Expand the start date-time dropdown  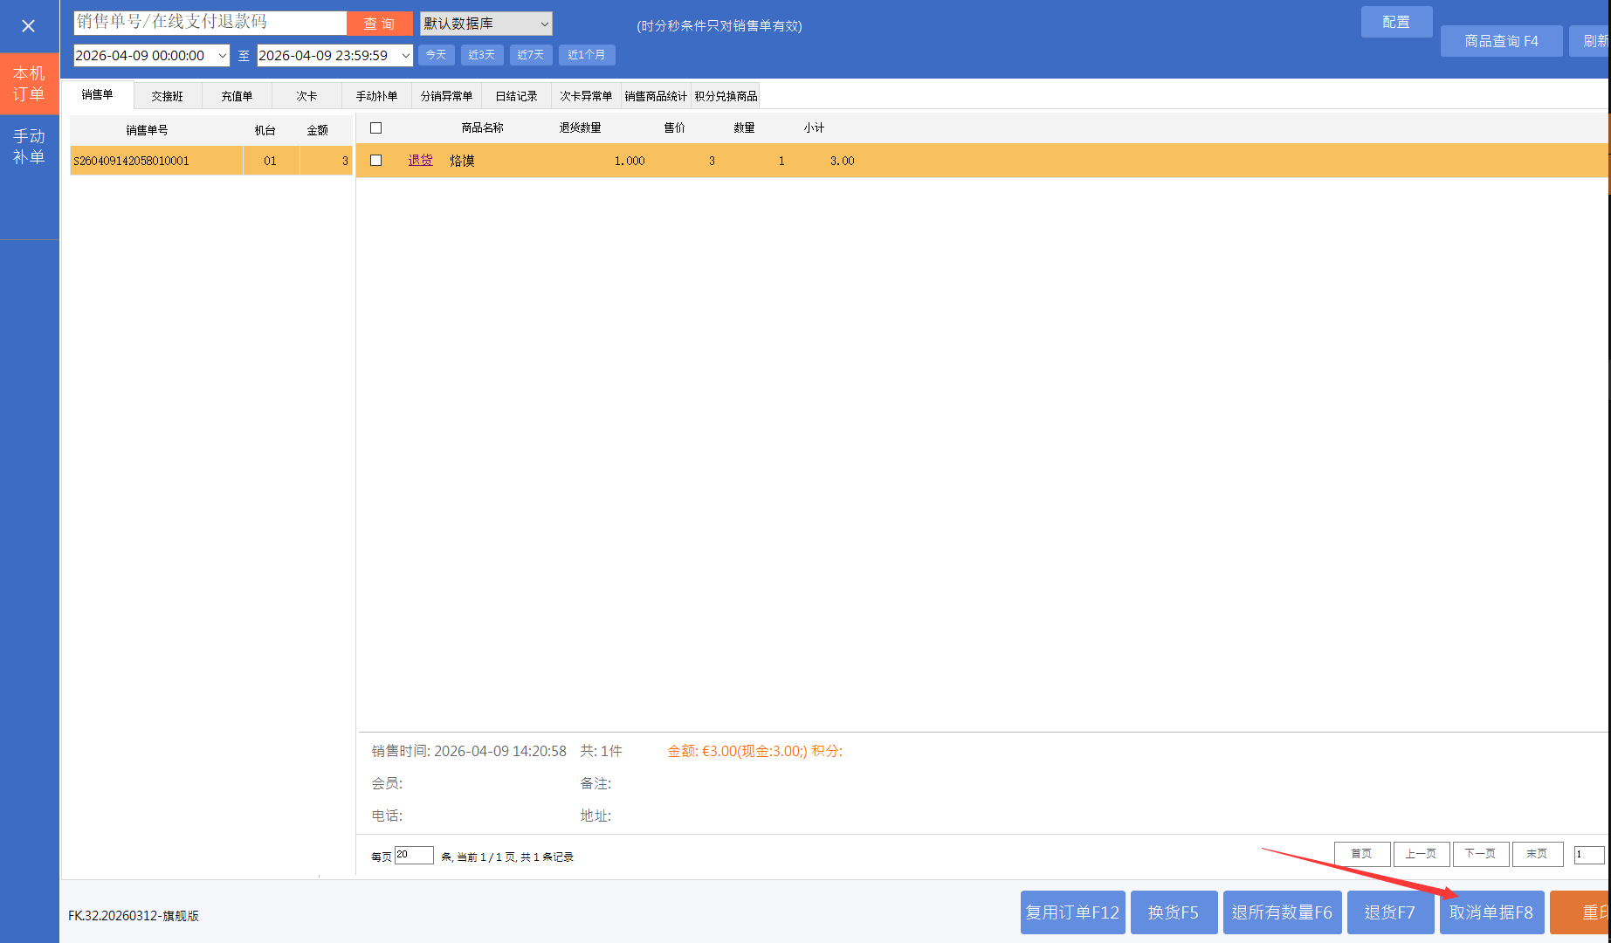(222, 56)
